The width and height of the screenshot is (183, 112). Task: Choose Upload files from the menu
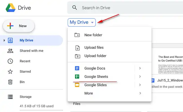109,48
